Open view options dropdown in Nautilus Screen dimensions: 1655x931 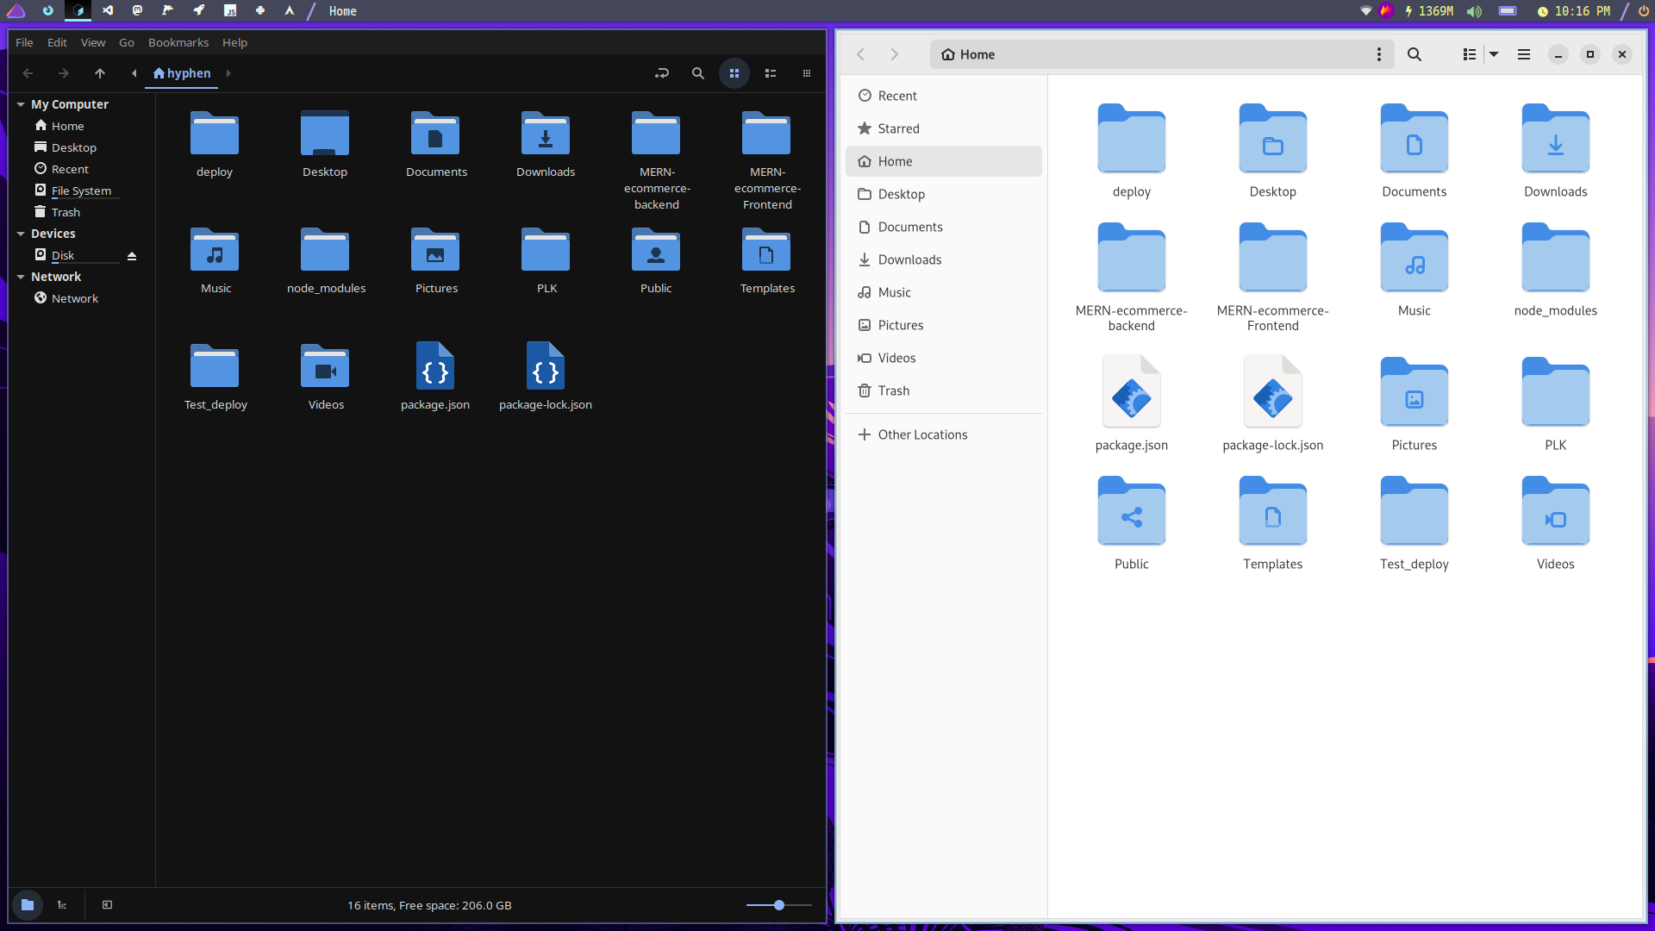point(1494,54)
